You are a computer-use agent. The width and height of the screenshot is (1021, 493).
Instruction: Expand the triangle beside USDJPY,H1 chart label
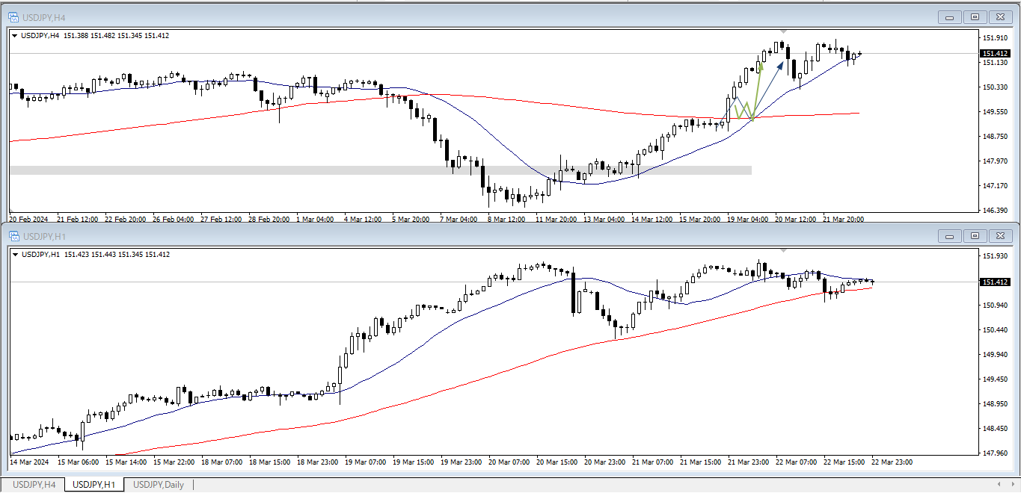coord(15,255)
